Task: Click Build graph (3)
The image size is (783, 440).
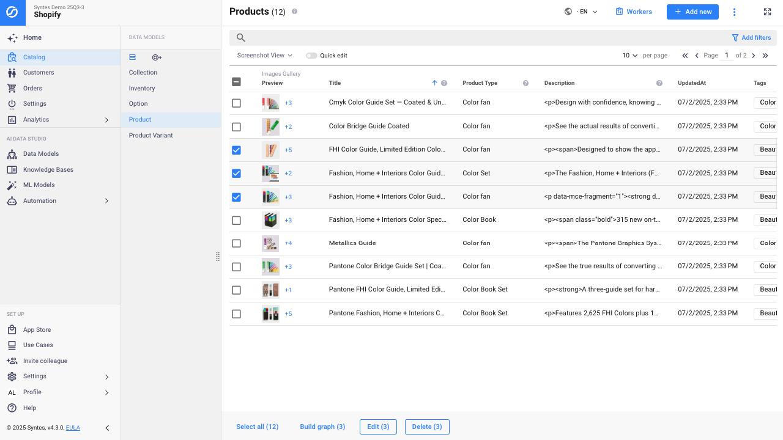Action: [x=322, y=427]
